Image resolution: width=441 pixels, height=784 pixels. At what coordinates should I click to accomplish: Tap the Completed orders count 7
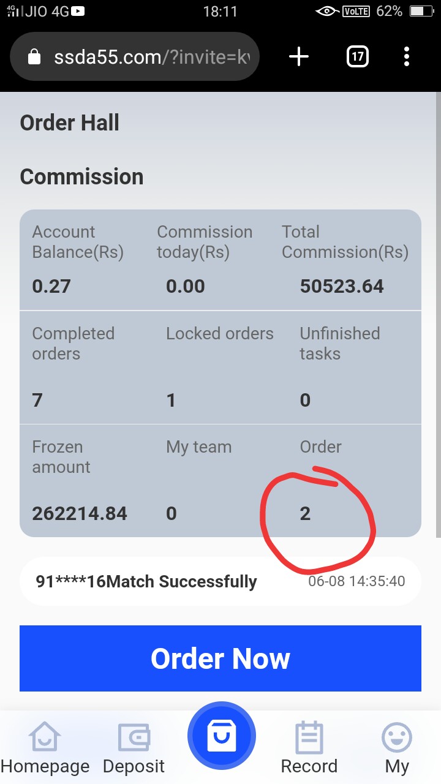click(37, 401)
